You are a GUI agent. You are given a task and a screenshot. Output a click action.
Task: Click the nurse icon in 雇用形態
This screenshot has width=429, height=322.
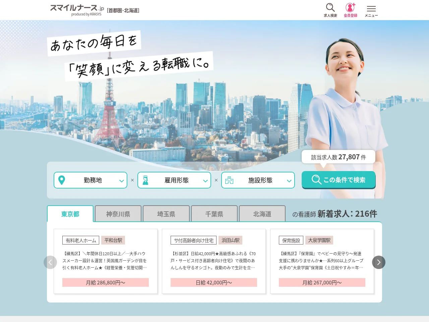tap(145, 180)
